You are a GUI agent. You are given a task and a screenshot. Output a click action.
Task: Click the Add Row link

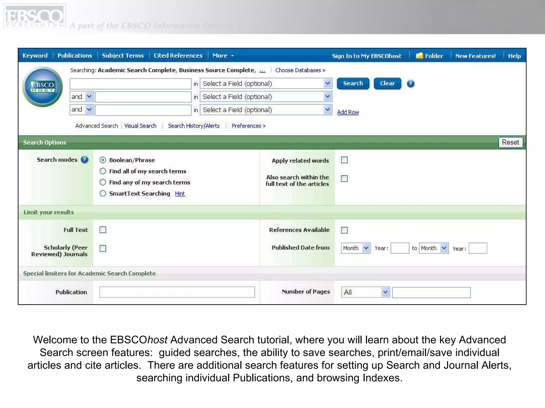(348, 112)
